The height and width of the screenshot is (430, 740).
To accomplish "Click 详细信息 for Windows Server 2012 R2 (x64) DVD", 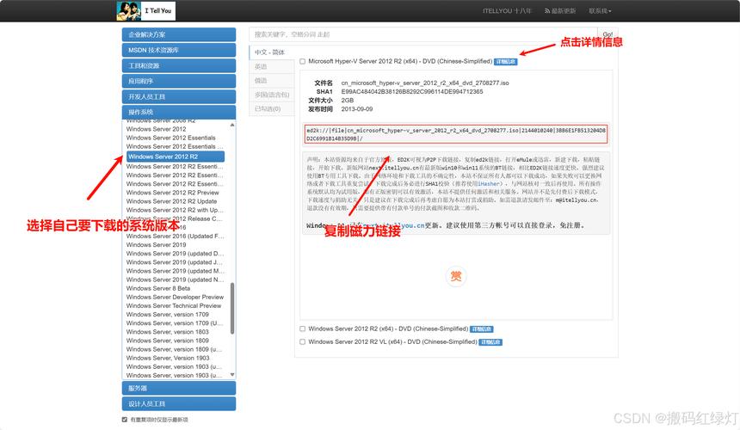I will [x=481, y=329].
